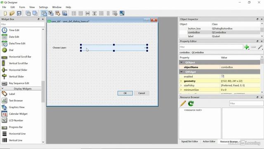This screenshot has height=149, width=264.
Task: Open the Help menu
Action: [x=68, y=7]
